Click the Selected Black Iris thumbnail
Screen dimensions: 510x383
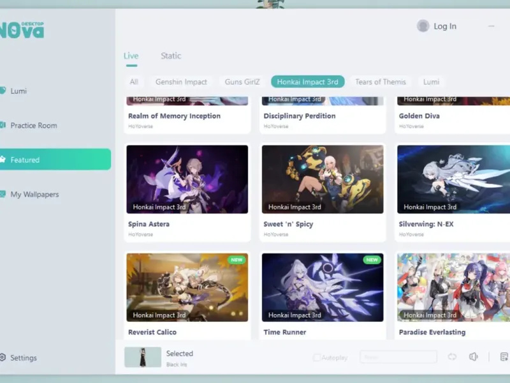click(143, 357)
